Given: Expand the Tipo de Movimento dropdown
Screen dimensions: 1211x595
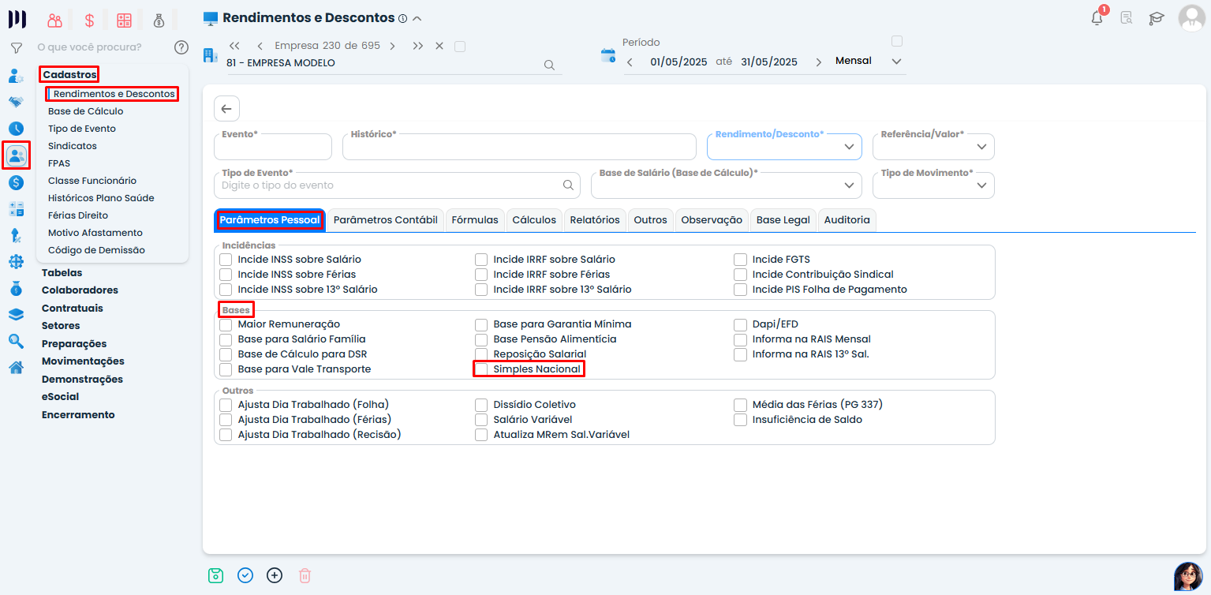Looking at the screenshot, I should click(x=933, y=185).
